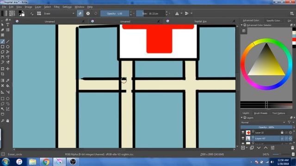Viewport: 296px width, 166px height.
Task: Expand the Add Layer dropdown arrow
Action: pyautogui.click(x=247, y=148)
